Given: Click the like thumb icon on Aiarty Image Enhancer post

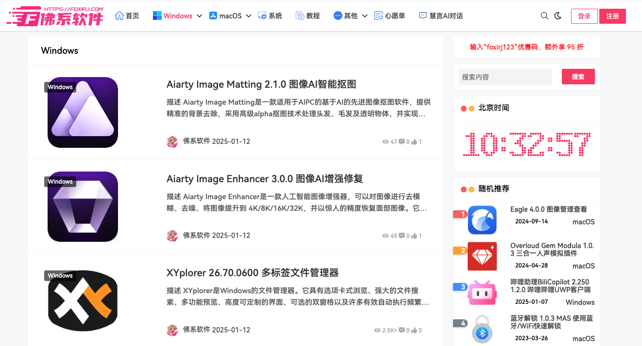Looking at the screenshot, I should [x=414, y=236].
